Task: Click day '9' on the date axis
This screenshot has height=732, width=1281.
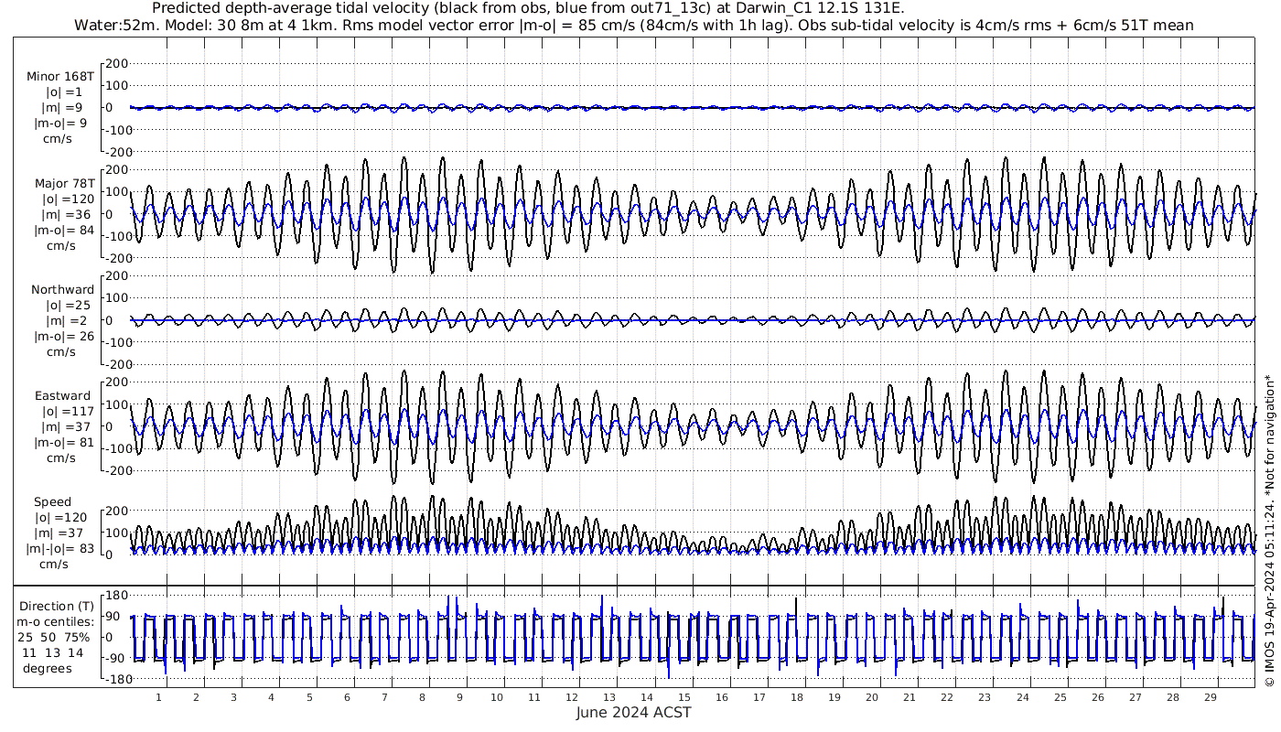Action: (x=459, y=697)
